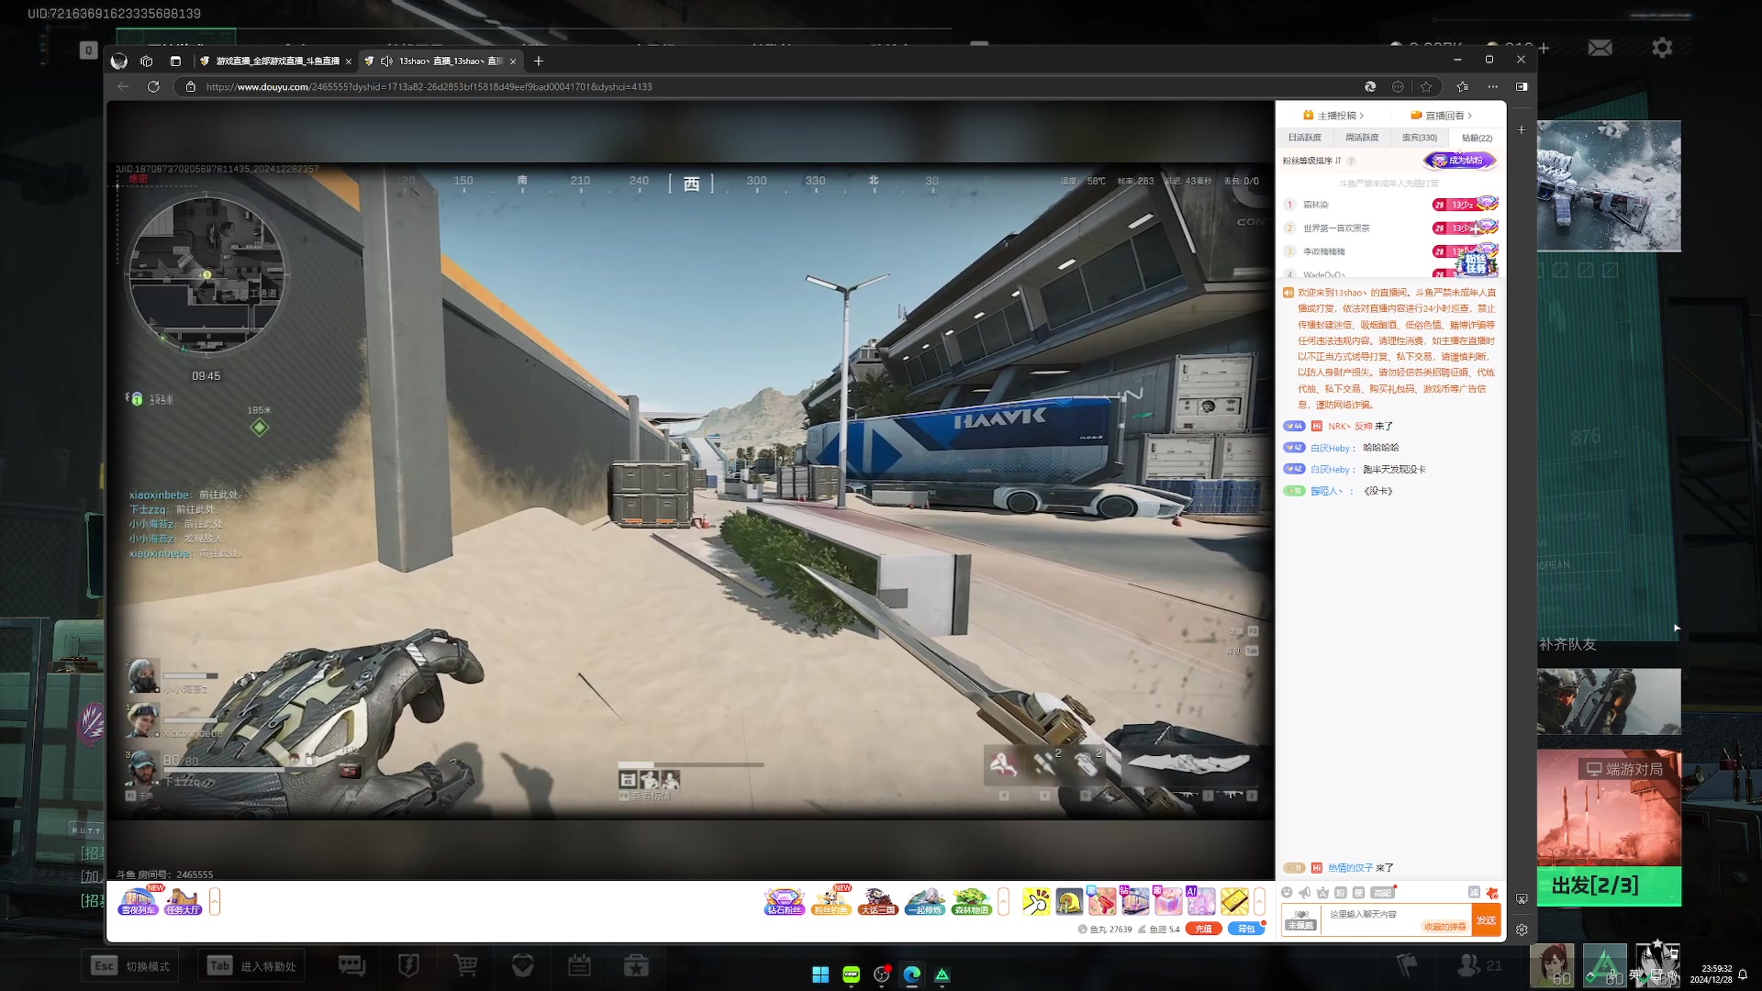This screenshot has width=1762, height=991.
Task: Select the 周活跃度 tab
Action: 1362,138
